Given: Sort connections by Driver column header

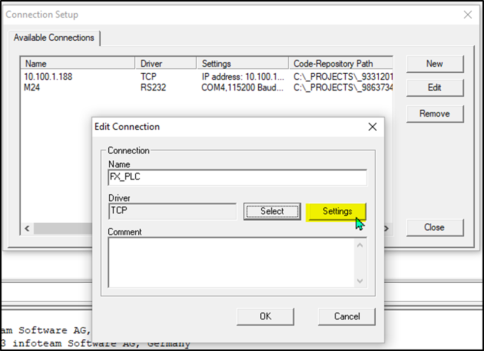Looking at the screenshot, I should tap(166, 63).
